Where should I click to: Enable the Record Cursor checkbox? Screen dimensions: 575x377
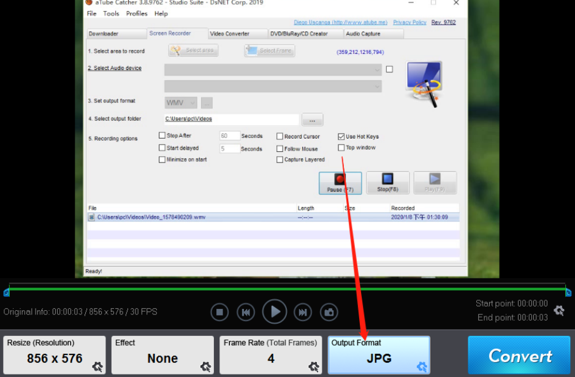point(280,137)
